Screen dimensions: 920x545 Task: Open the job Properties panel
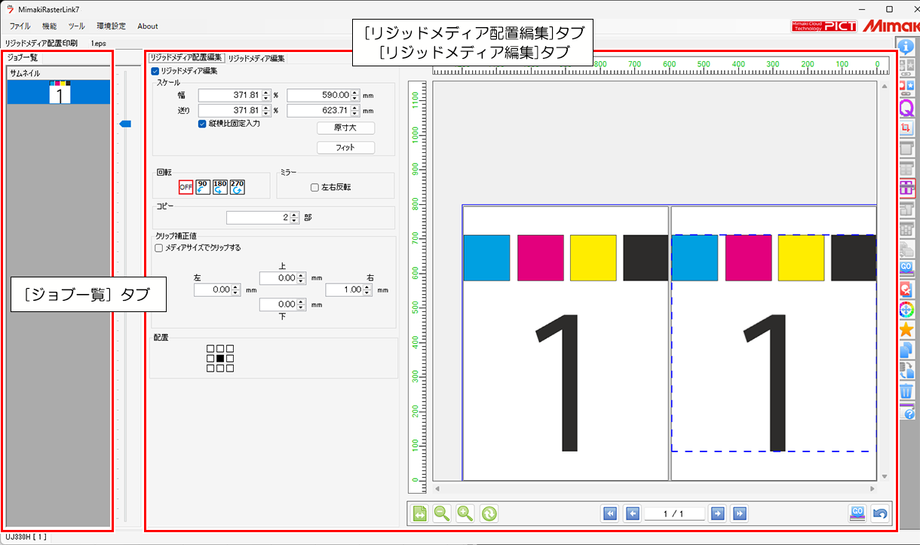907,46
